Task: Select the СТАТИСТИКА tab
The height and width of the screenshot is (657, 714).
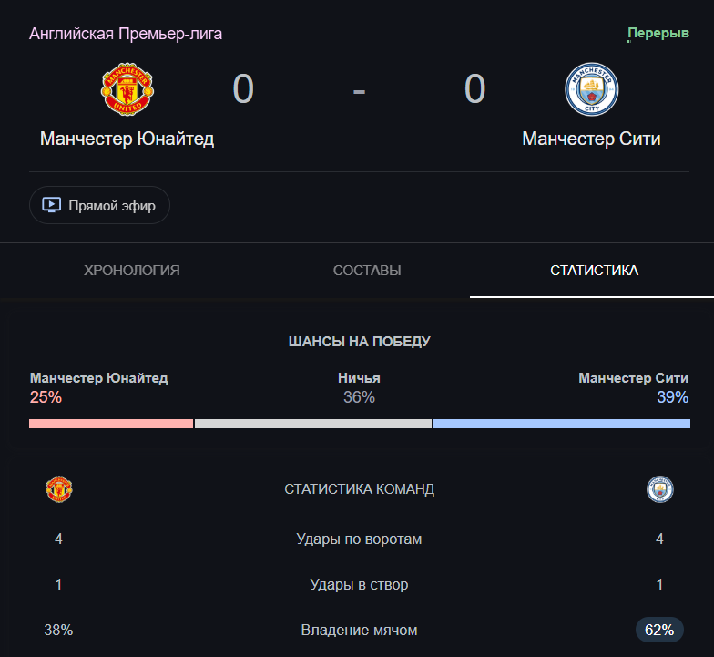Action: click(x=594, y=270)
